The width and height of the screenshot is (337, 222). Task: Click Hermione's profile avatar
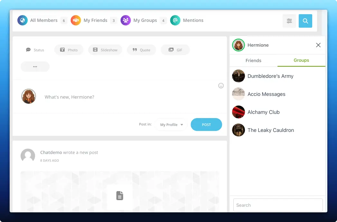pos(238,45)
